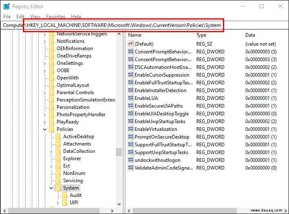Click the PromptOnSecureDesktop DWORD icon

(x=131, y=137)
